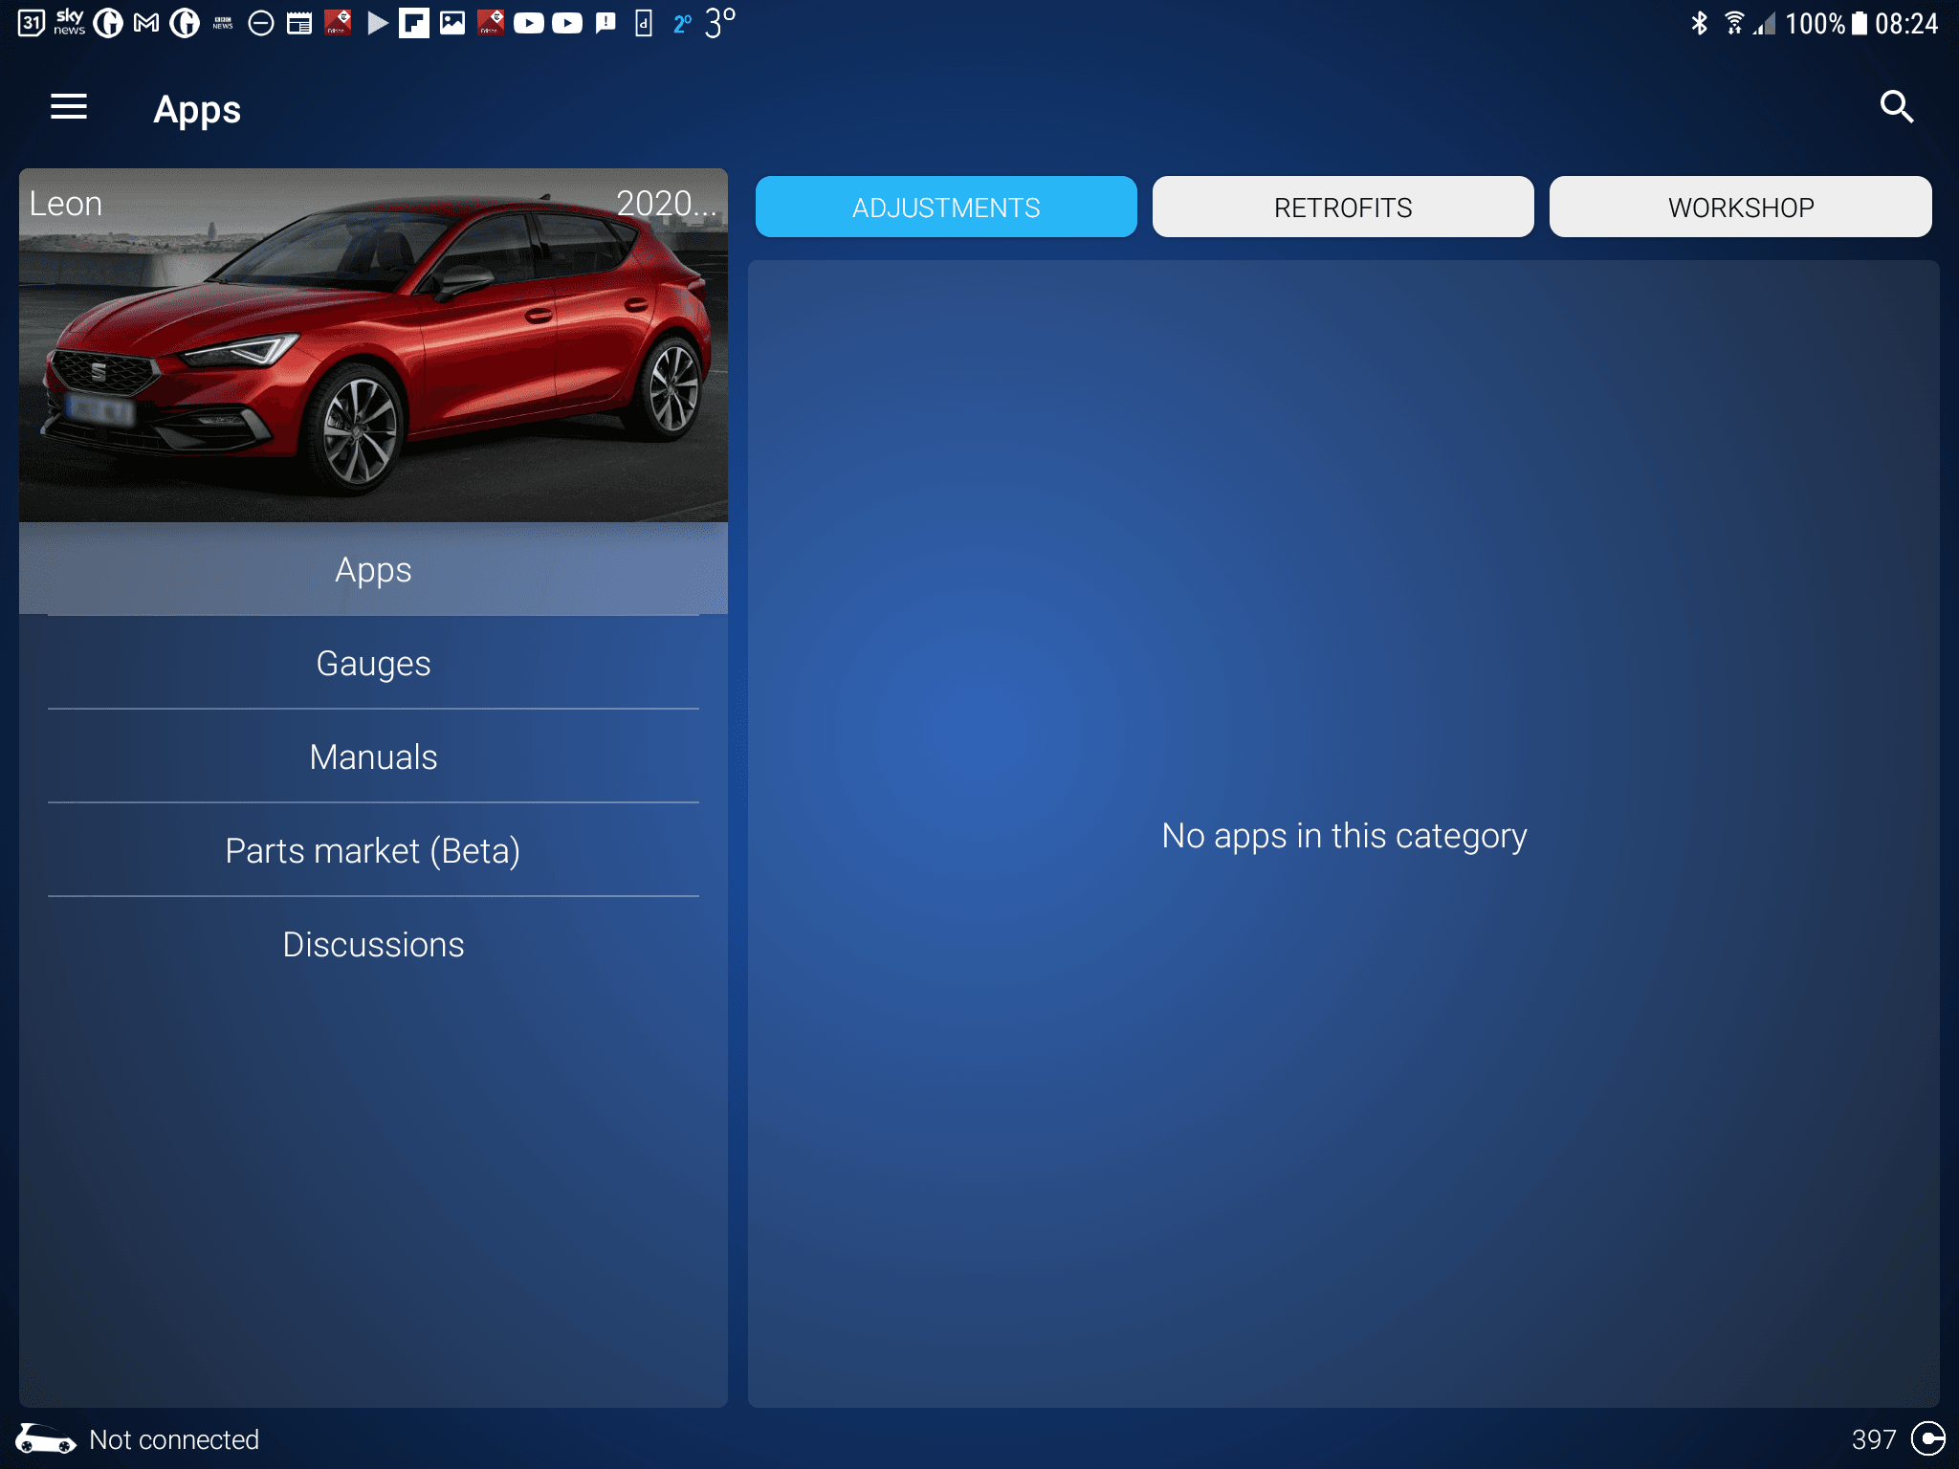Tap the 397 credits count
Screen dimensions: 1959x1469
pyautogui.click(x=1874, y=1439)
